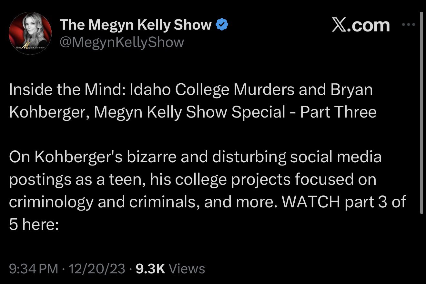Click the logo caption inside the avatar
The height and width of the screenshot is (284, 426).
30,47
